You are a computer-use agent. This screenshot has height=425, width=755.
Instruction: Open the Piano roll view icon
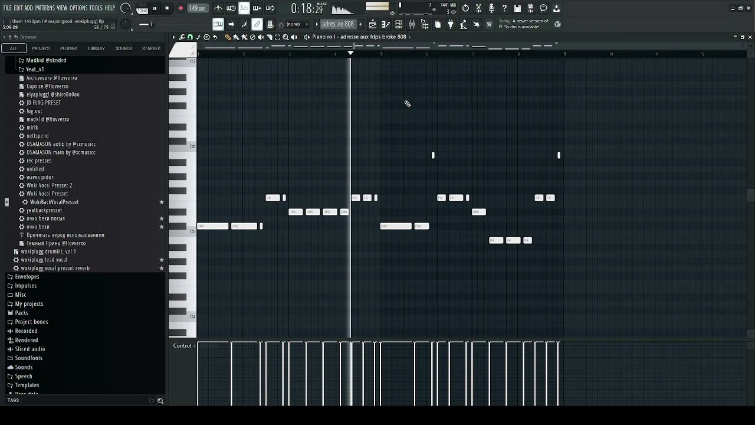(386, 24)
